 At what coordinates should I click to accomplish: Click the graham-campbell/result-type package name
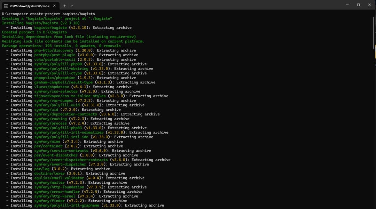63,82
